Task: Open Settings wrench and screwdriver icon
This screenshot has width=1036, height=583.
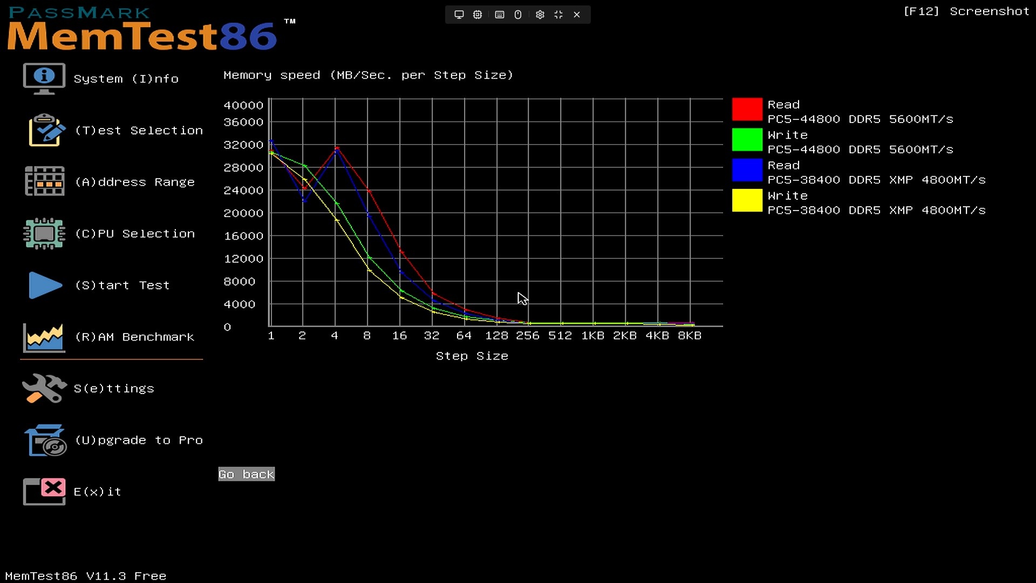Action: [x=44, y=388]
